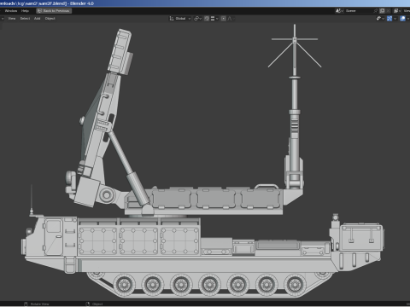The image size is (410, 307).
Task: Open the viewport View menu
Action: pos(12,19)
